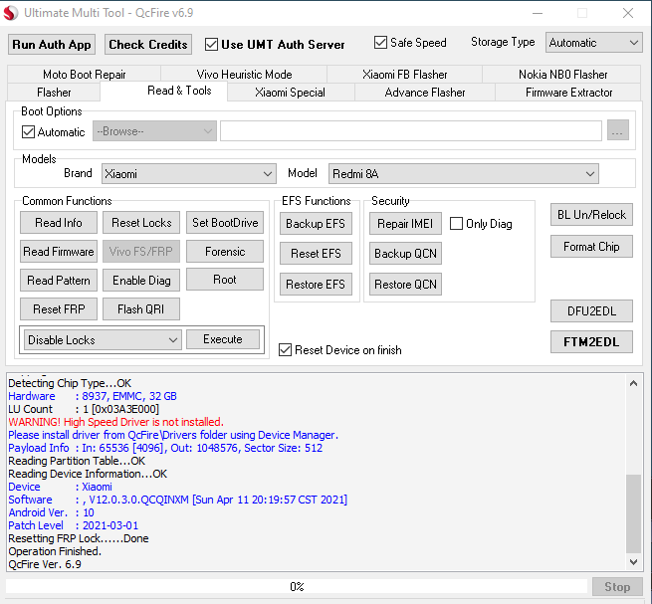Enable the Only Diag checkbox
Screen dimensions: 652x604
(x=456, y=224)
